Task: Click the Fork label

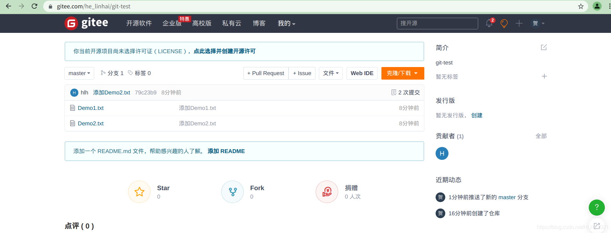Action: click(x=257, y=188)
